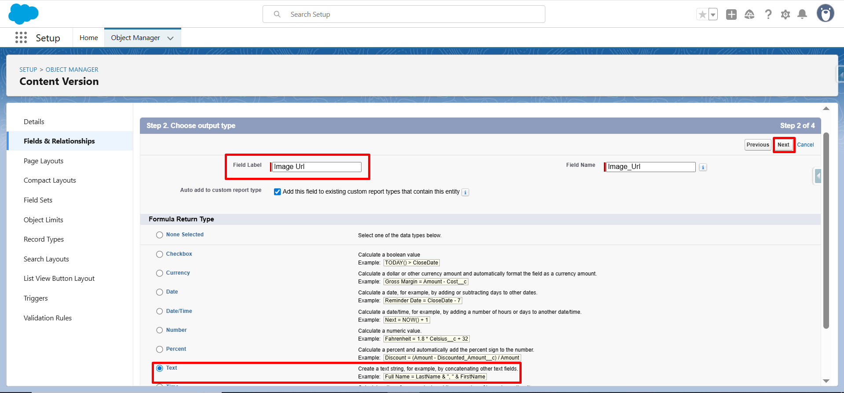
Task: Click the Cancel link
Action: (x=805, y=145)
